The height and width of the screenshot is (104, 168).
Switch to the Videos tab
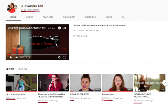30,17
